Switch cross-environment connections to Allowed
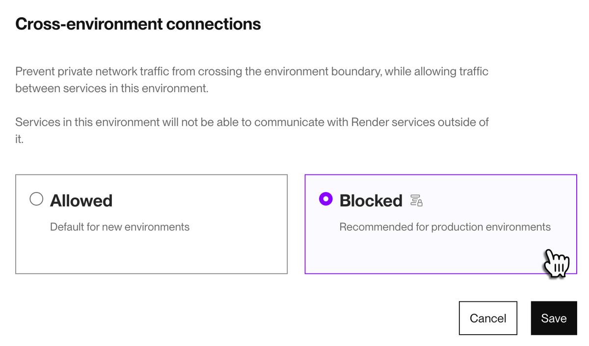The image size is (589, 346). (x=36, y=199)
